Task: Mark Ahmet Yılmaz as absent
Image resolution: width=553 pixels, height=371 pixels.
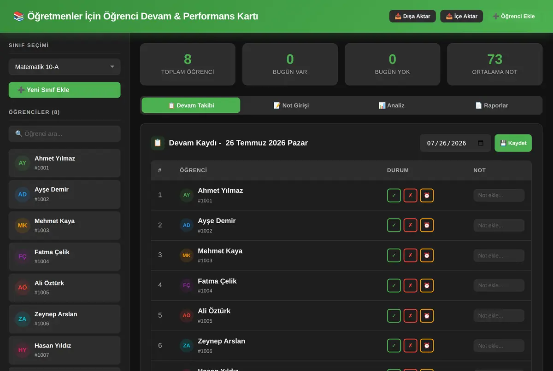Action: click(410, 195)
